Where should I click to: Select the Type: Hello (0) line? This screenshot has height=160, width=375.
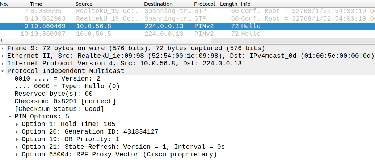pyautogui.click(x=67, y=86)
